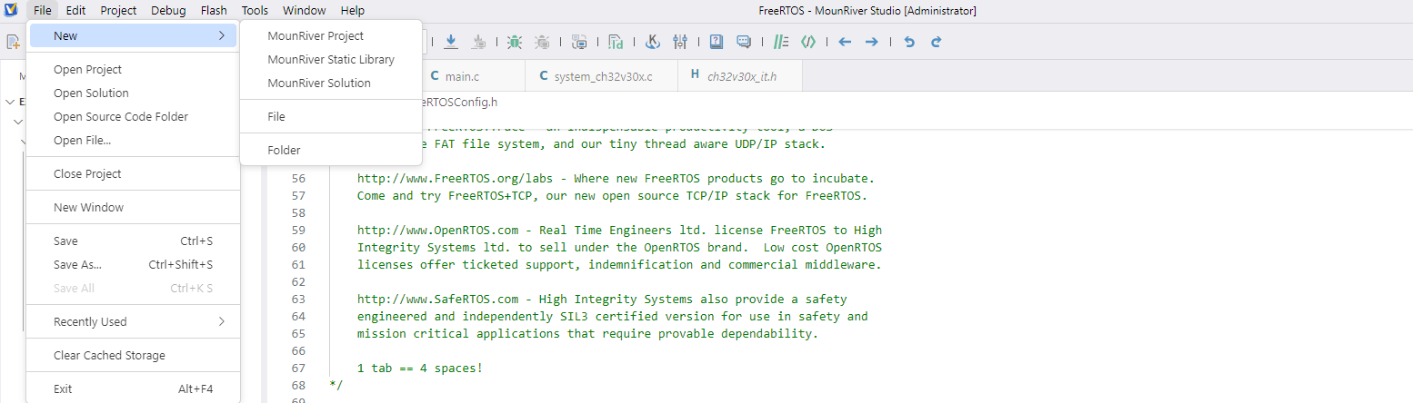
Task: Open the Help menu
Action: [x=352, y=11]
